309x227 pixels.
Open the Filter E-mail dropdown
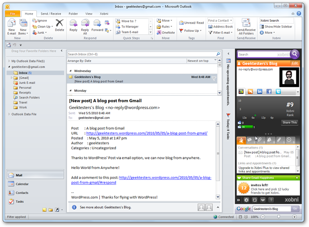(x=221, y=32)
